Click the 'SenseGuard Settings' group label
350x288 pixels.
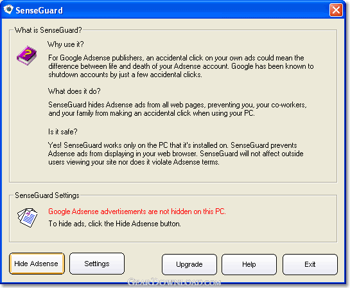[47, 195]
